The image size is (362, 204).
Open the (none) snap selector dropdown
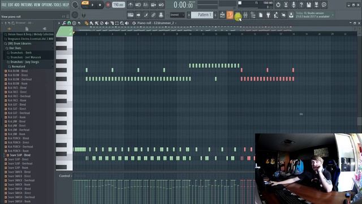(177, 15)
